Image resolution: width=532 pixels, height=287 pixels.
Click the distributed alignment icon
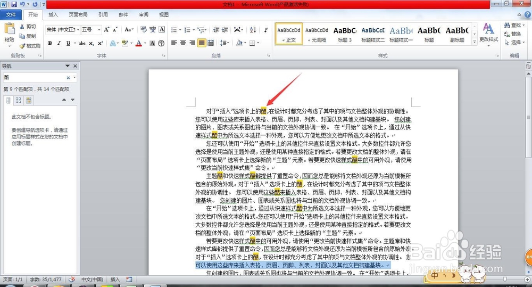point(211,43)
